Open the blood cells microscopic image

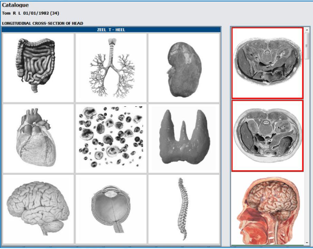(x=111, y=138)
